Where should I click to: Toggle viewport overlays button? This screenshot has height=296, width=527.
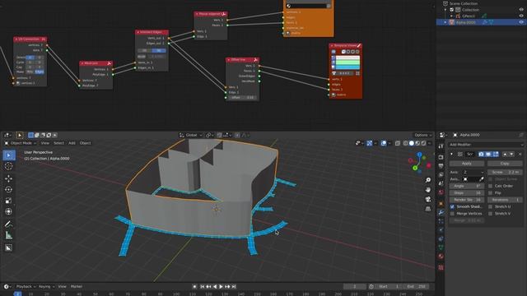(384, 143)
